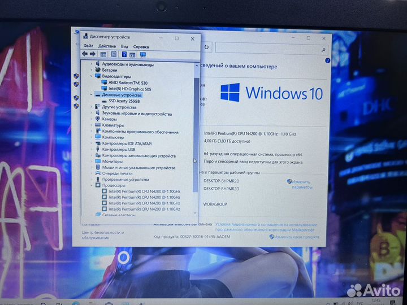This screenshot has width=407, height=305.
Task: Click the search magnifier icon in System window
Action: 323,50
